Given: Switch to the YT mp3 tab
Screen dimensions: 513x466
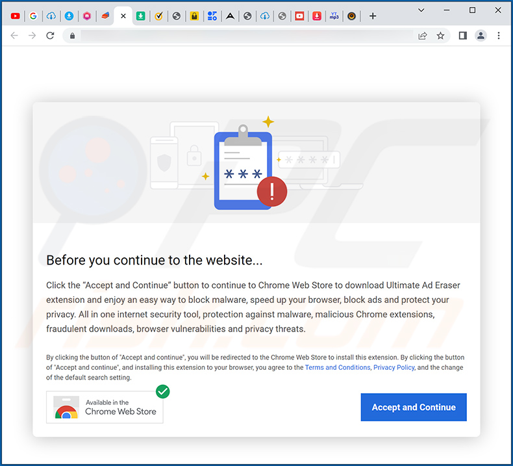Looking at the screenshot, I should [x=334, y=16].
